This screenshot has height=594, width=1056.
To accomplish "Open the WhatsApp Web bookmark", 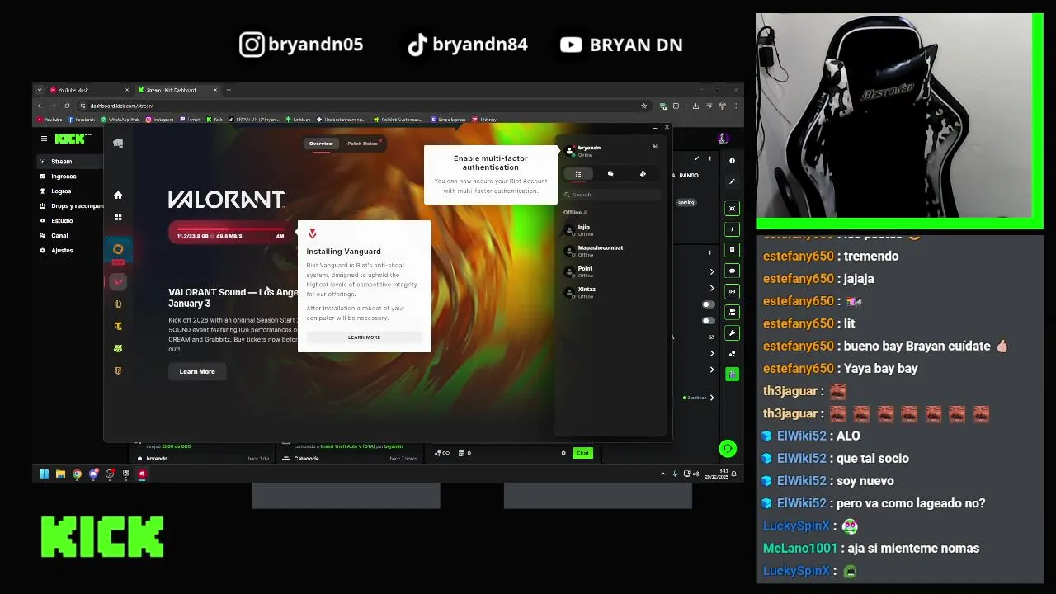I will point(120,120).
